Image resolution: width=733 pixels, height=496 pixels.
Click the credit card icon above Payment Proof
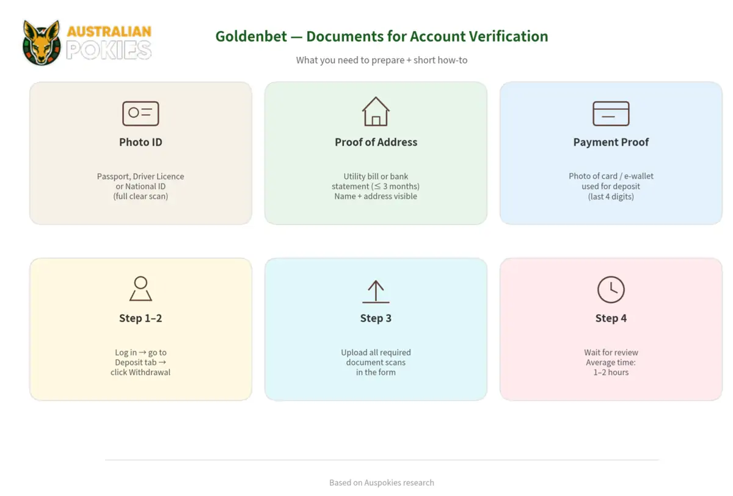(611, 113)
